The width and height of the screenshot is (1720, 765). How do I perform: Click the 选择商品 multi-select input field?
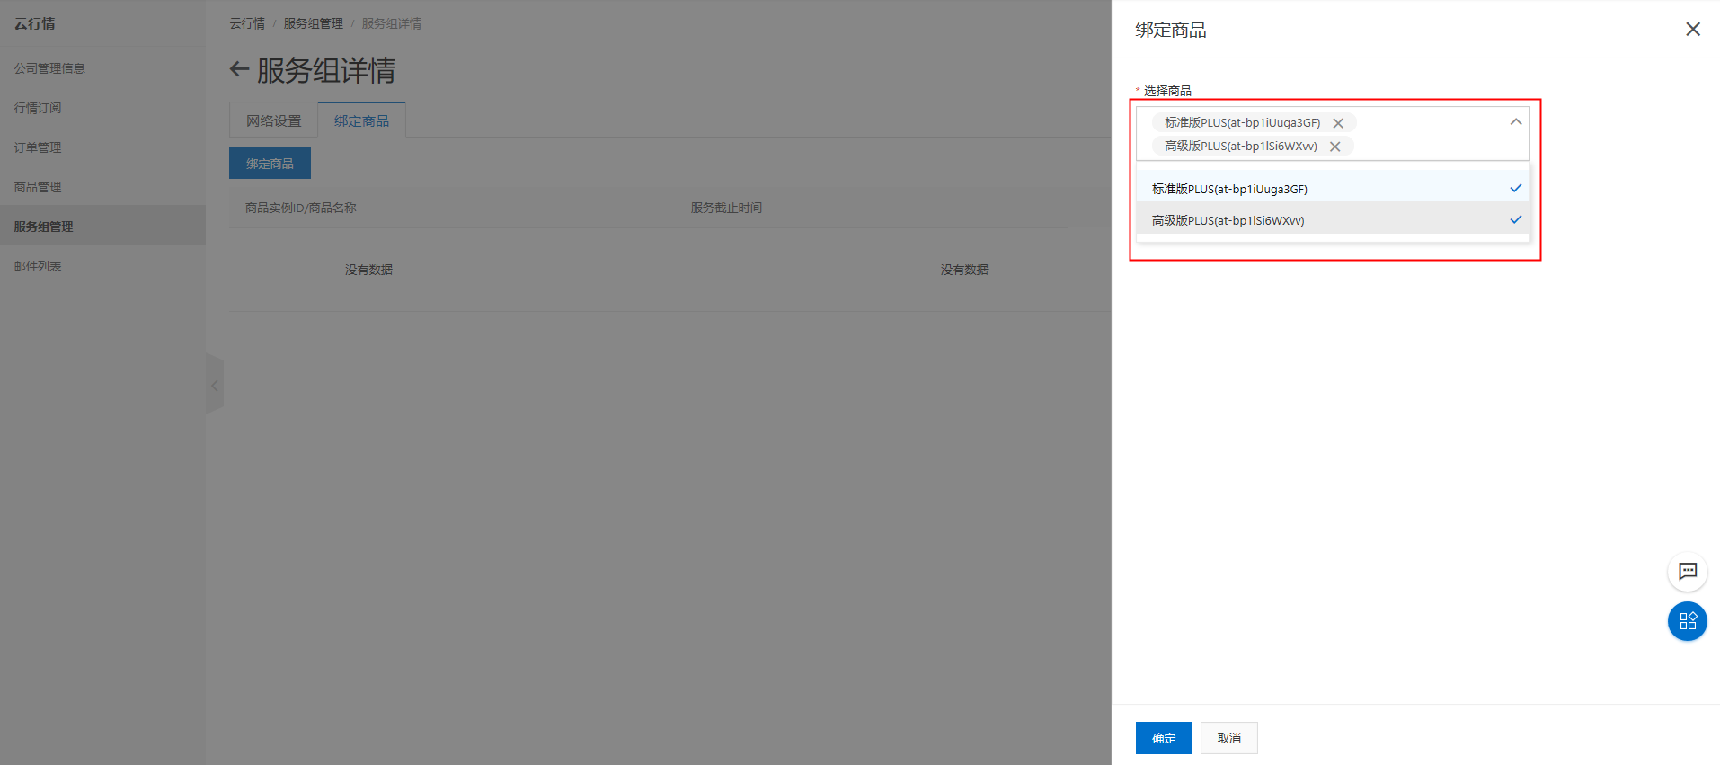click(1333, 134)
